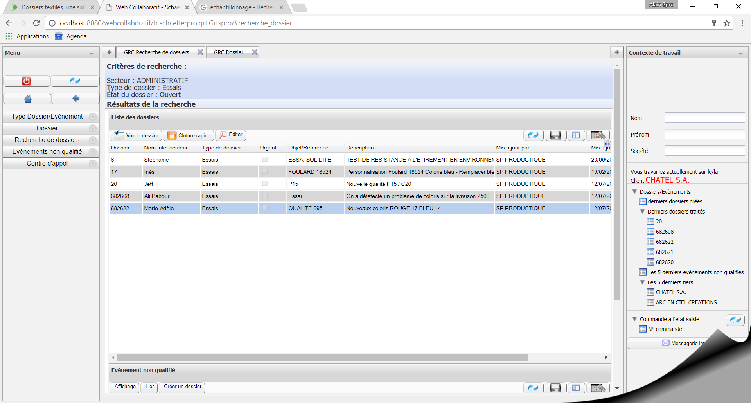Click the Voir le dossier button
The height and width of the screenshot is (403, 751).
point(136,135)
